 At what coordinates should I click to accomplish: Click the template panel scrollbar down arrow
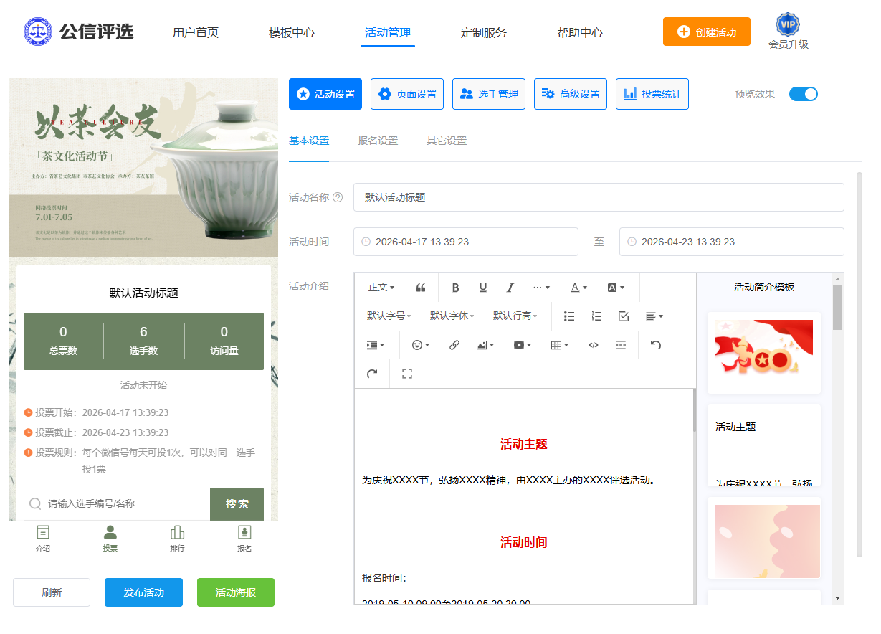tap(837, 598)
